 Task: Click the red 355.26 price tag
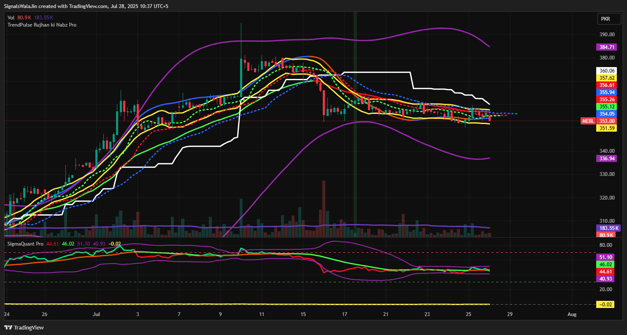606,99
